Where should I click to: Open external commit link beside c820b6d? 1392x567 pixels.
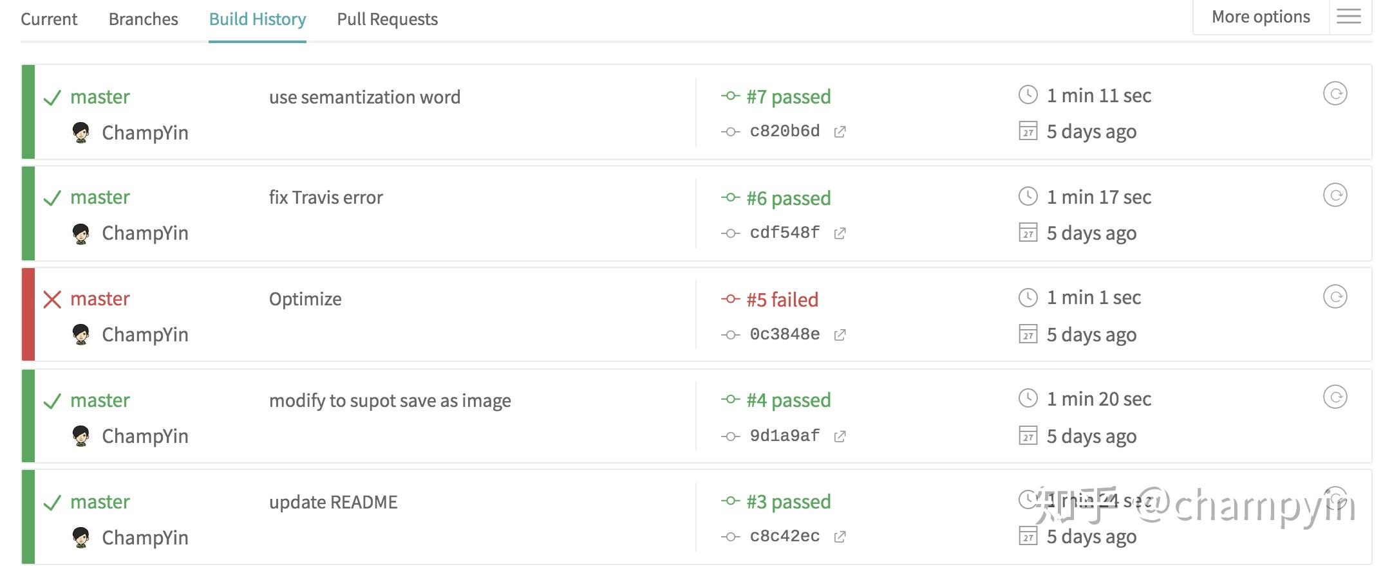point(840,132)
